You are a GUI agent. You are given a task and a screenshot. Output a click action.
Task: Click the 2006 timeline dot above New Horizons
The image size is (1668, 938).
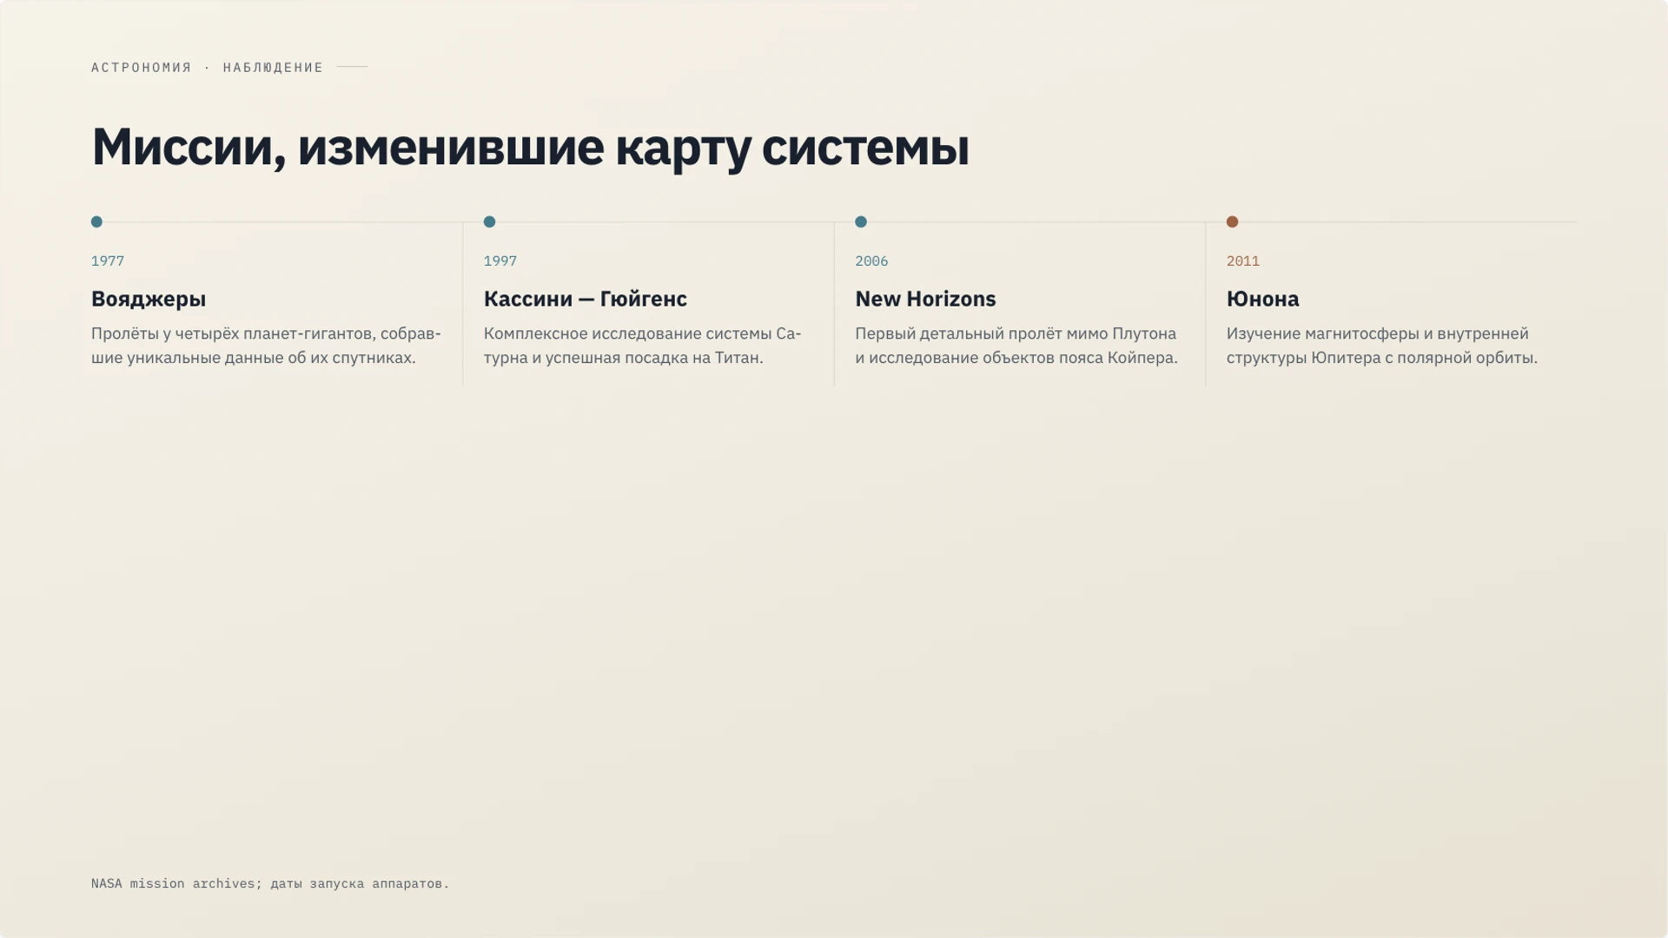coord(861,221)
